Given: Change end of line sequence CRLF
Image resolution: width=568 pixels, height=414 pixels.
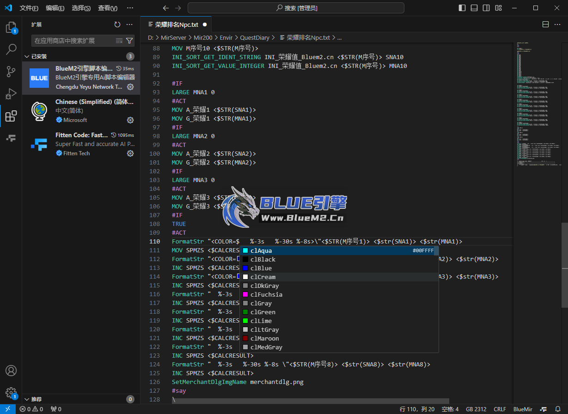Looking at the screenshot, I should (500, 409).
